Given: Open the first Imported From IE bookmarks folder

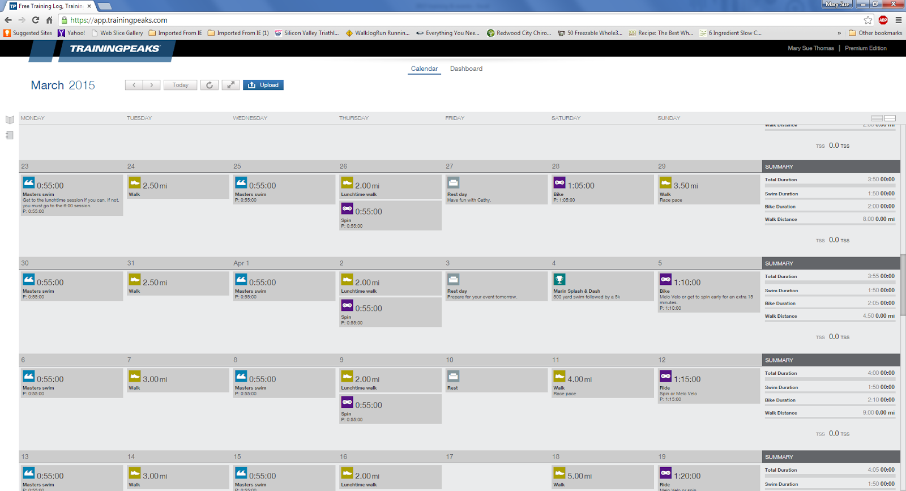Looking at the screenshot, I should point(176,33).
